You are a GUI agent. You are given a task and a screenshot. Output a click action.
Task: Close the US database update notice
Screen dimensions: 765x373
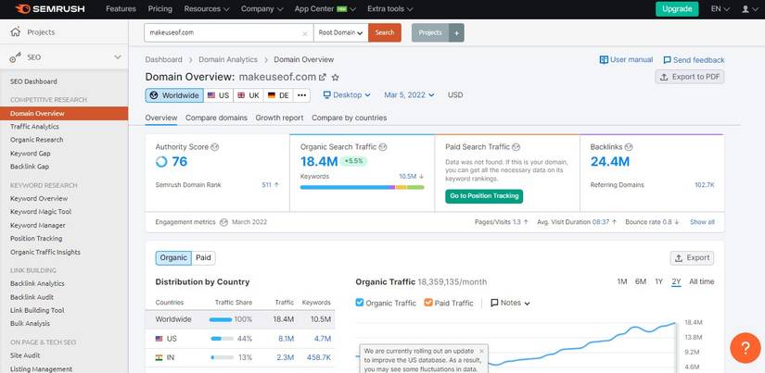[481, 353]
